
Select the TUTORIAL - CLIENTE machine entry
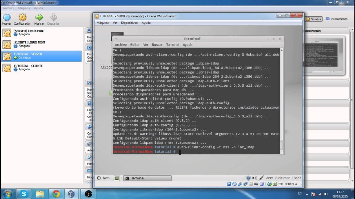[41, 68]
